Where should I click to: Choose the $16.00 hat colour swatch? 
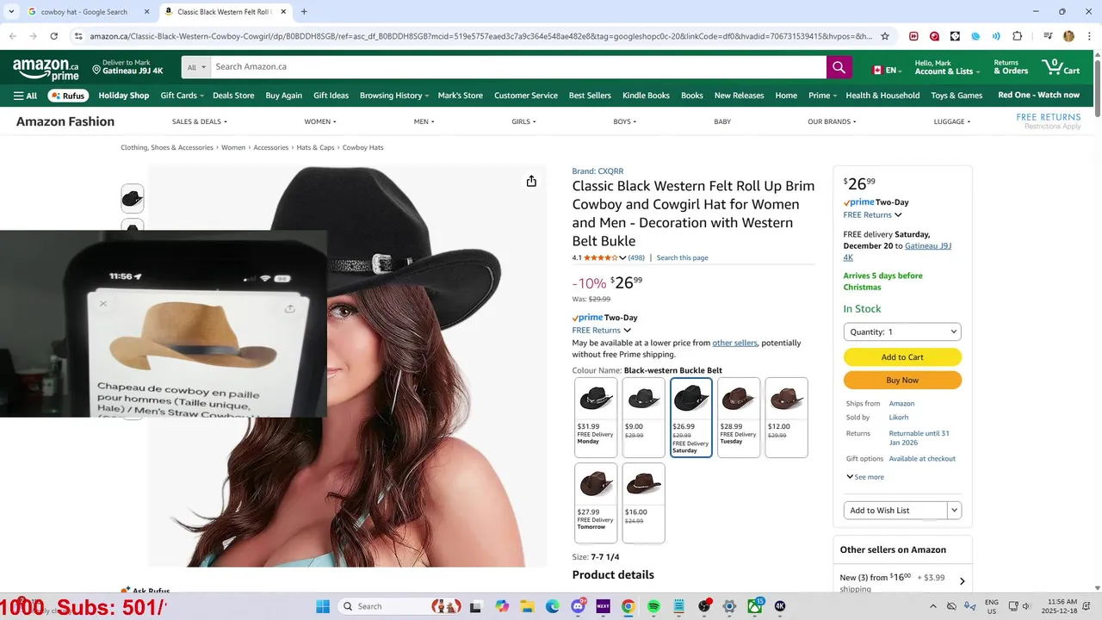click(x=643, y=503)
